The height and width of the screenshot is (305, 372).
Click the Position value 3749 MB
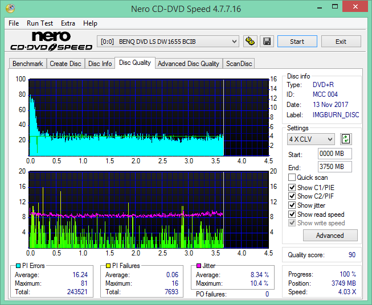click(x=344, y=283)
